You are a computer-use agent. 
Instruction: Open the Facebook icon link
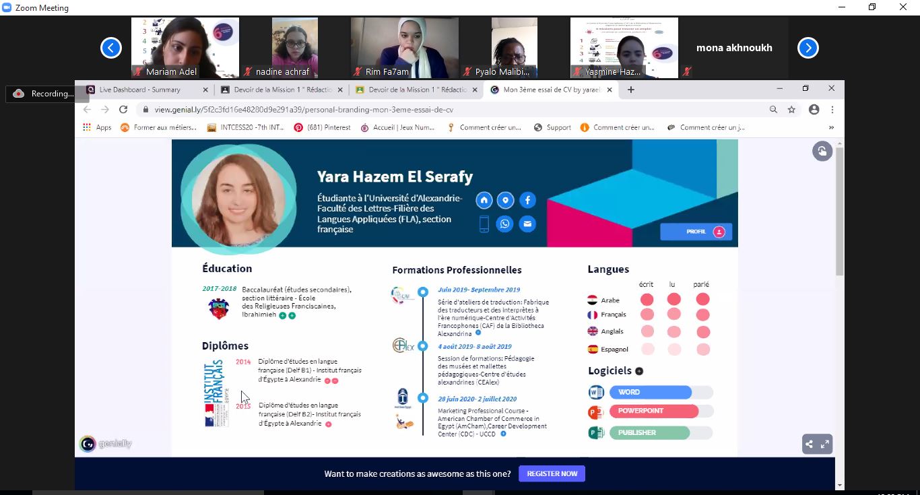click(x=527, y=200)
